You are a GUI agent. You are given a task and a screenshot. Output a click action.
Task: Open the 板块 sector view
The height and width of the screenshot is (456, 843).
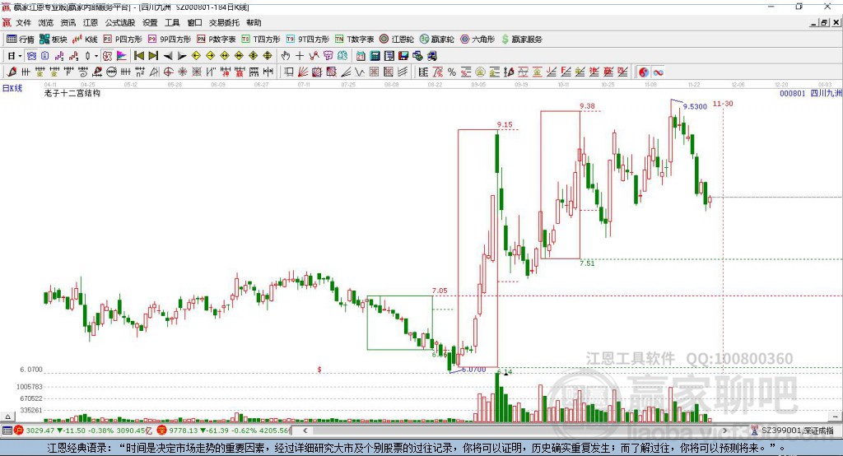(x=53, y=40)
